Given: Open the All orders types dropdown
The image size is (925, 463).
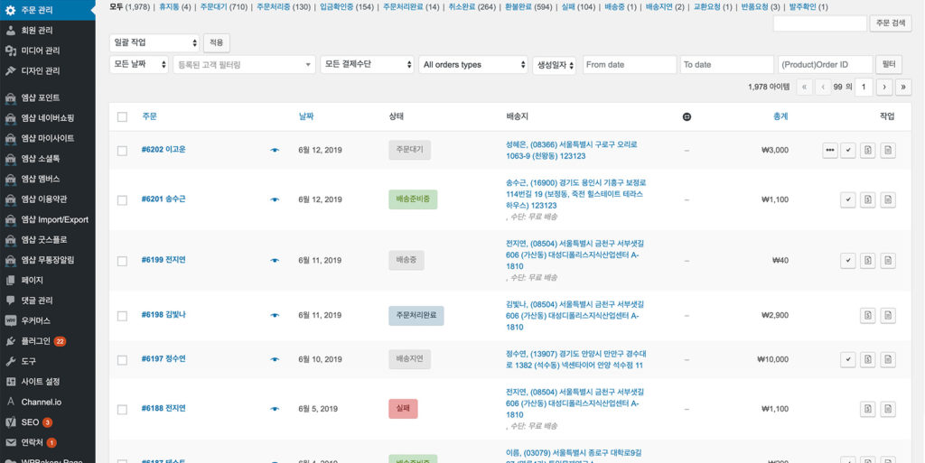Looking at the screenshot, I should pos(473,64).
